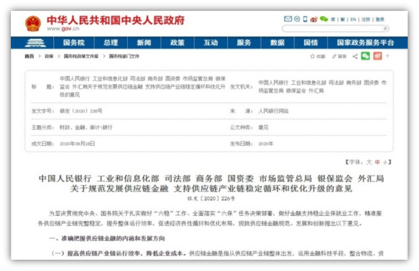Open the 国务院 navigation menu

click(74, 43)
